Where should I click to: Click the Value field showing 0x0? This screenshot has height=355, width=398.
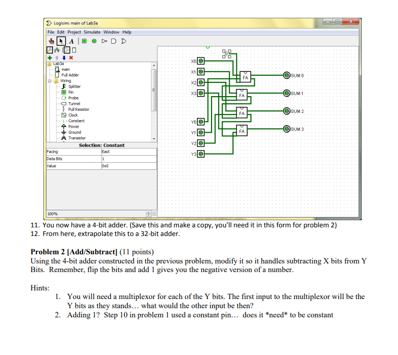click(x=128, y=165)
